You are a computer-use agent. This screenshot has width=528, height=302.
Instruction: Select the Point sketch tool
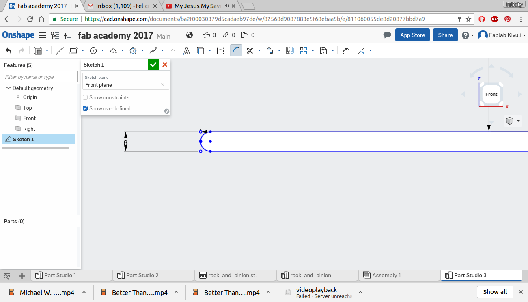pos(173,51)
